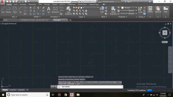The width and height of the screenshot is (173, 97).
Task: Open the Help question mark icon
Action: (150, 2)
